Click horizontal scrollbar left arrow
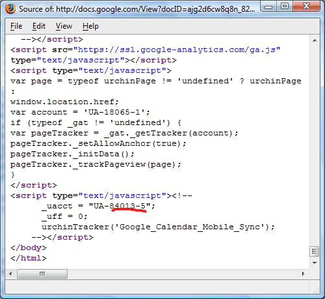Screen dimensions: 325x299 tap(10, 274)
